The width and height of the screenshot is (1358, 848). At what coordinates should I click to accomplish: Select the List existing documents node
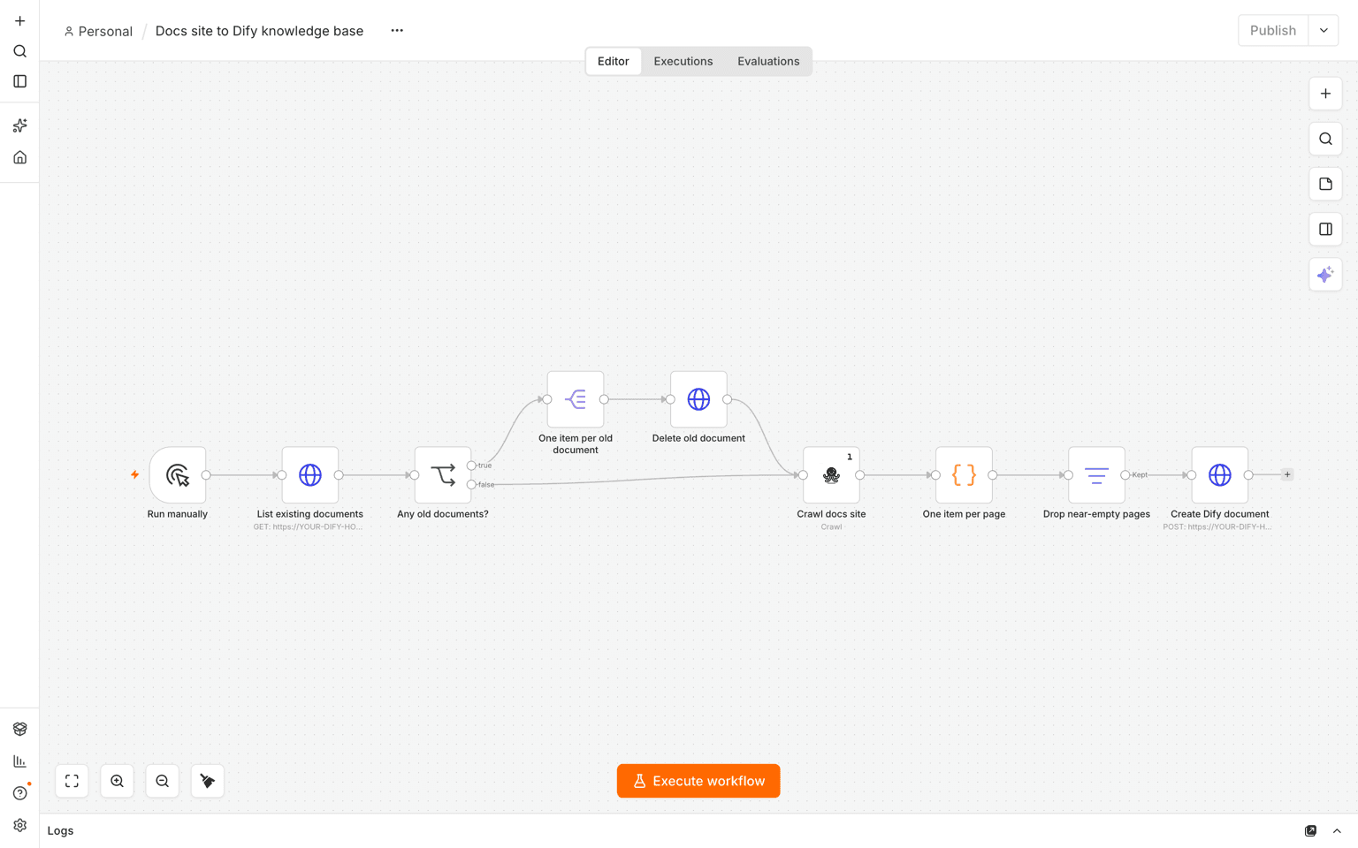[x=310, y=475]
